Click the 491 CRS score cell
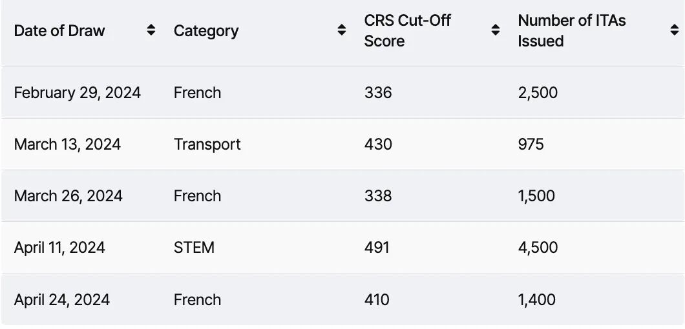685x329 pixels. 377,248
